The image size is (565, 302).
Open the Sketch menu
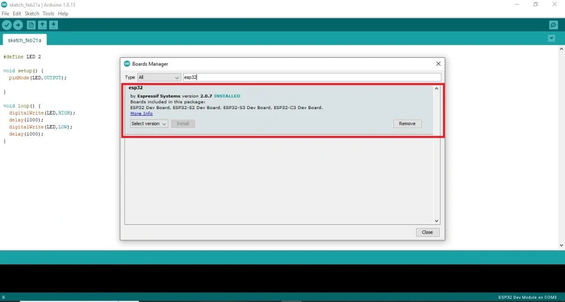tap(31, 14)
